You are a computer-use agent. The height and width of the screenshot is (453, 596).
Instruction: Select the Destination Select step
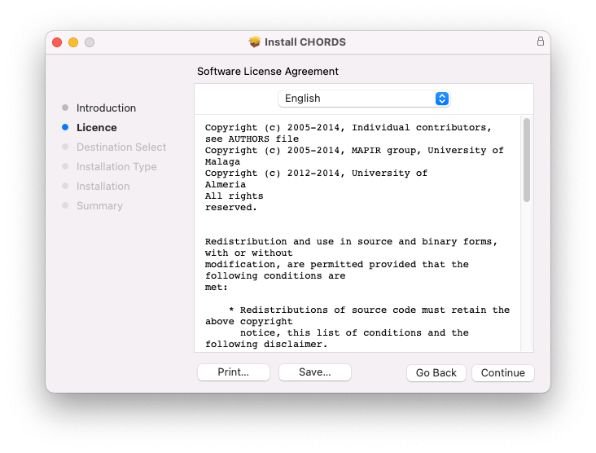[x=121, y=147]
